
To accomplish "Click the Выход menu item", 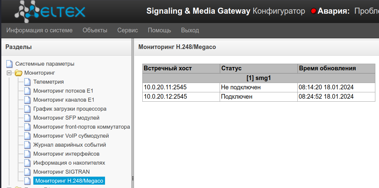I will coord(190,30).
